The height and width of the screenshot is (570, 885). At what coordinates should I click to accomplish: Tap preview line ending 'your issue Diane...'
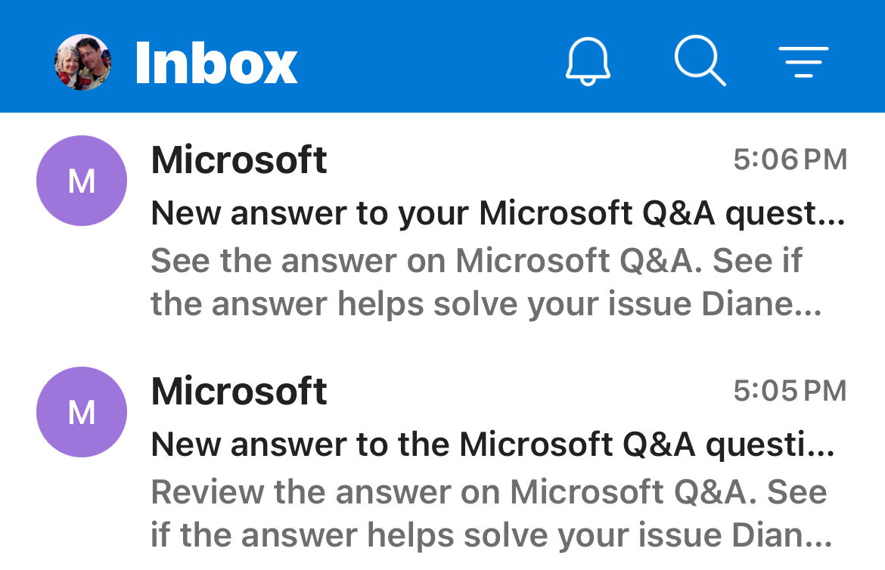coord(486,305)
